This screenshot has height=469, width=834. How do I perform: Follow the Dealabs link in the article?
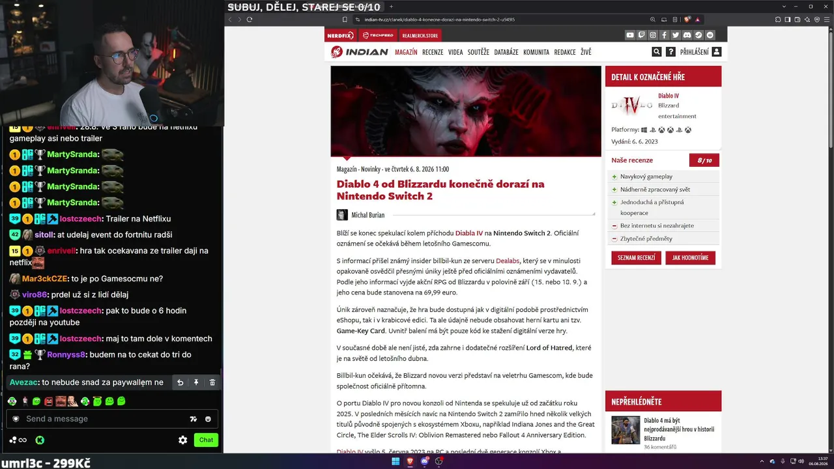coord(507,261)
